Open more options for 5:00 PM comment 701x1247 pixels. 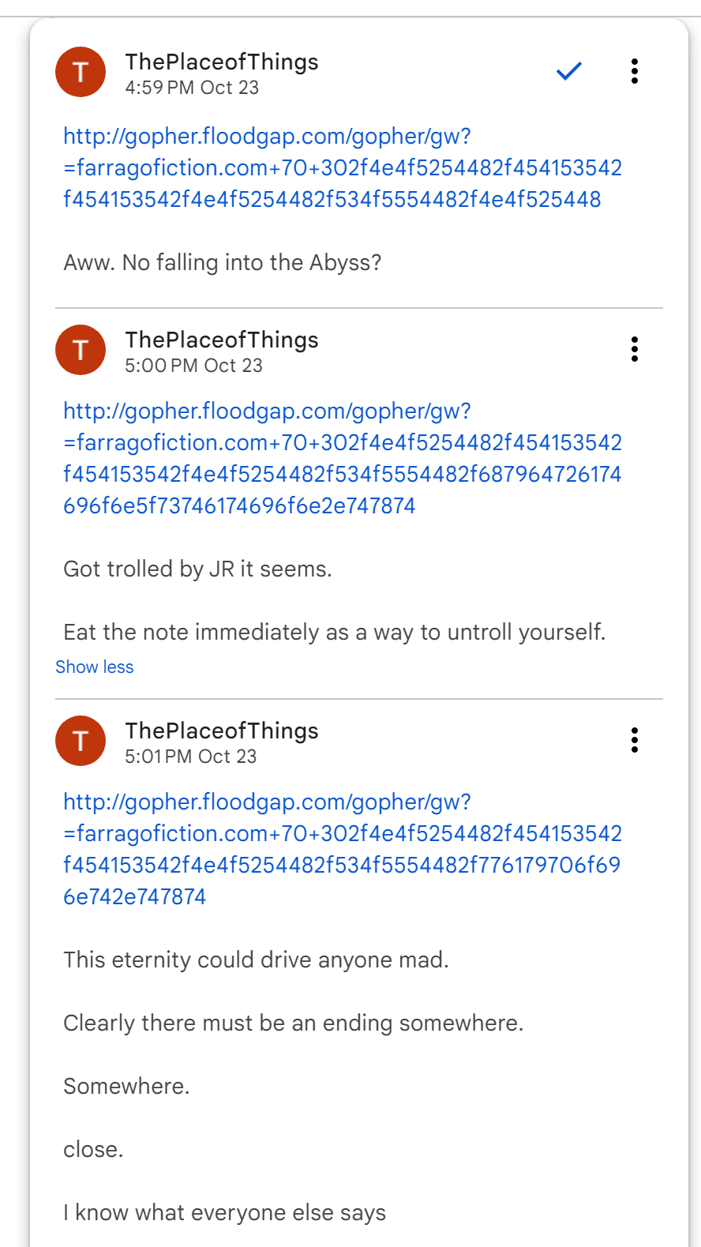(635, 349)
